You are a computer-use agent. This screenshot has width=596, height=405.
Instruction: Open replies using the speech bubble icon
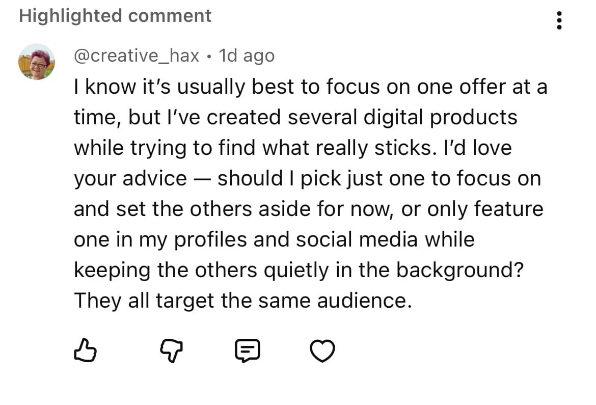247,351
